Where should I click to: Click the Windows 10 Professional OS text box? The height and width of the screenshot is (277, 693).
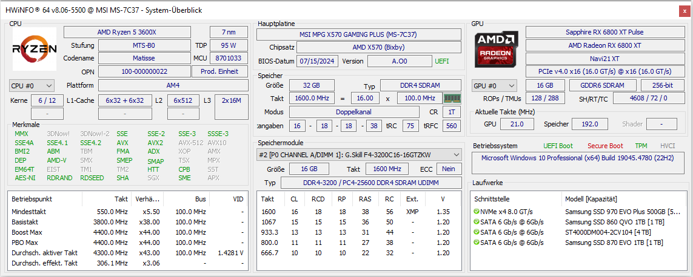[577, 163]
